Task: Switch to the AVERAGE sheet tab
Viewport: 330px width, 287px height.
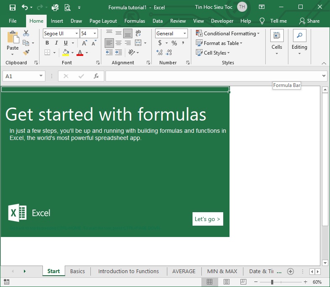Action: pos(184,271)
